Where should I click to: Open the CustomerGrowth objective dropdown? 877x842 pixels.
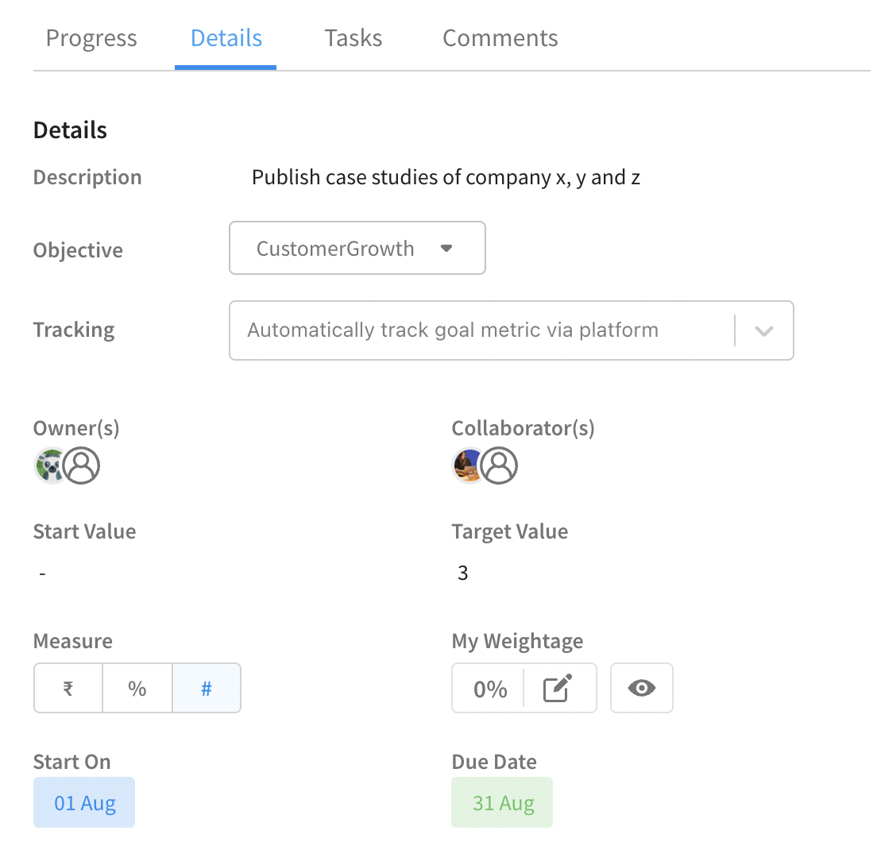pos(357,249)
